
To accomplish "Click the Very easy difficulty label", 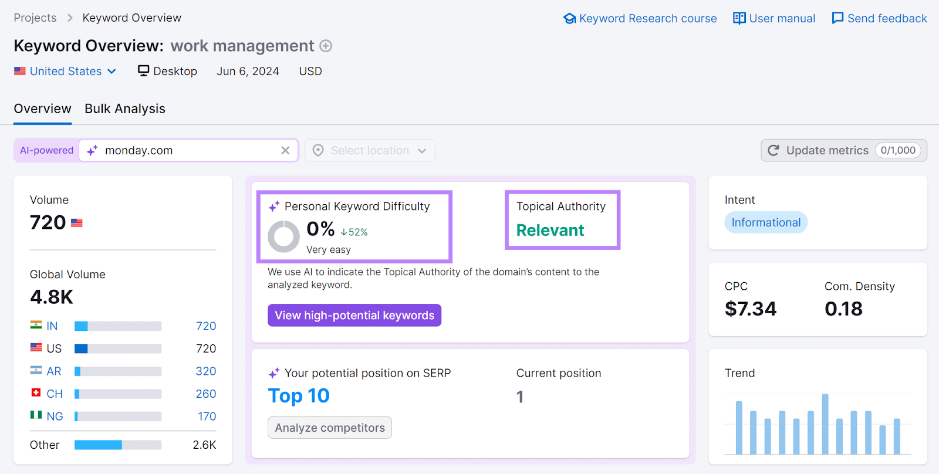I will (329, 250).
